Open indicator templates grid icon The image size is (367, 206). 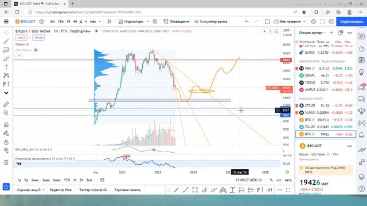pyautogui.click(x=155, y=22)
